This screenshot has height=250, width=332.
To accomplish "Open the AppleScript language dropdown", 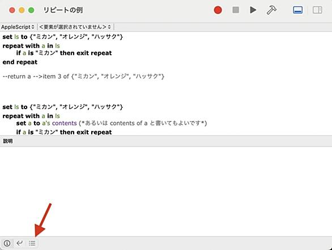I will [x=18, y=27].
